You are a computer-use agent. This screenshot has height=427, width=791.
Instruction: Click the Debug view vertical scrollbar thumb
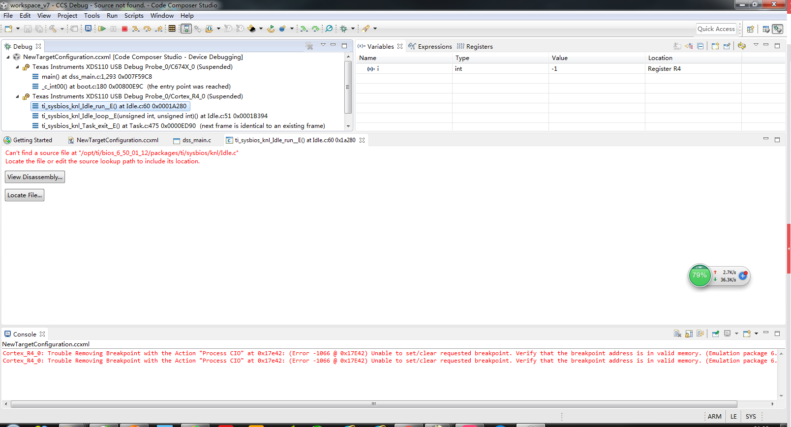pyautogui.click(x=348, y=87)
